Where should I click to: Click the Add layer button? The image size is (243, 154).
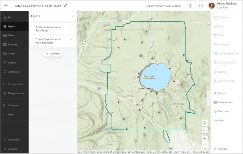click(53, 54)
